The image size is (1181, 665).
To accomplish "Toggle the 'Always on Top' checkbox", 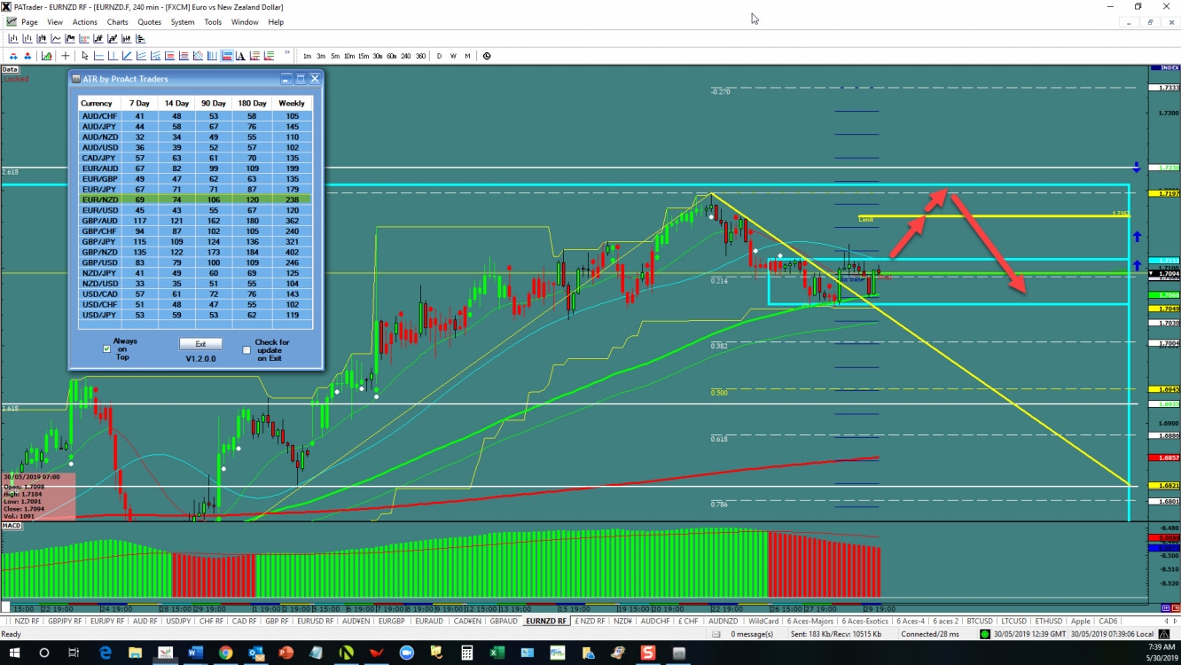I will coord(107,349).
